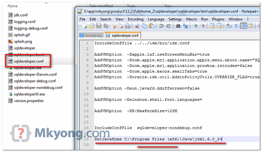Print the document using the printer icon

(128, 26)
